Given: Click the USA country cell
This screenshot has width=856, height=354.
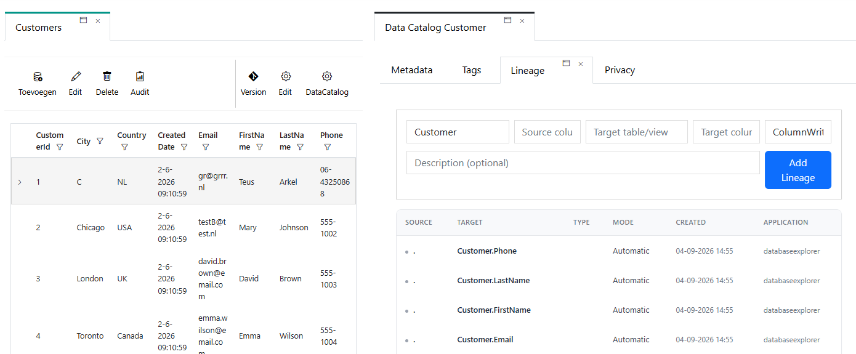Looking at the screenshot, I should (124, 228).
